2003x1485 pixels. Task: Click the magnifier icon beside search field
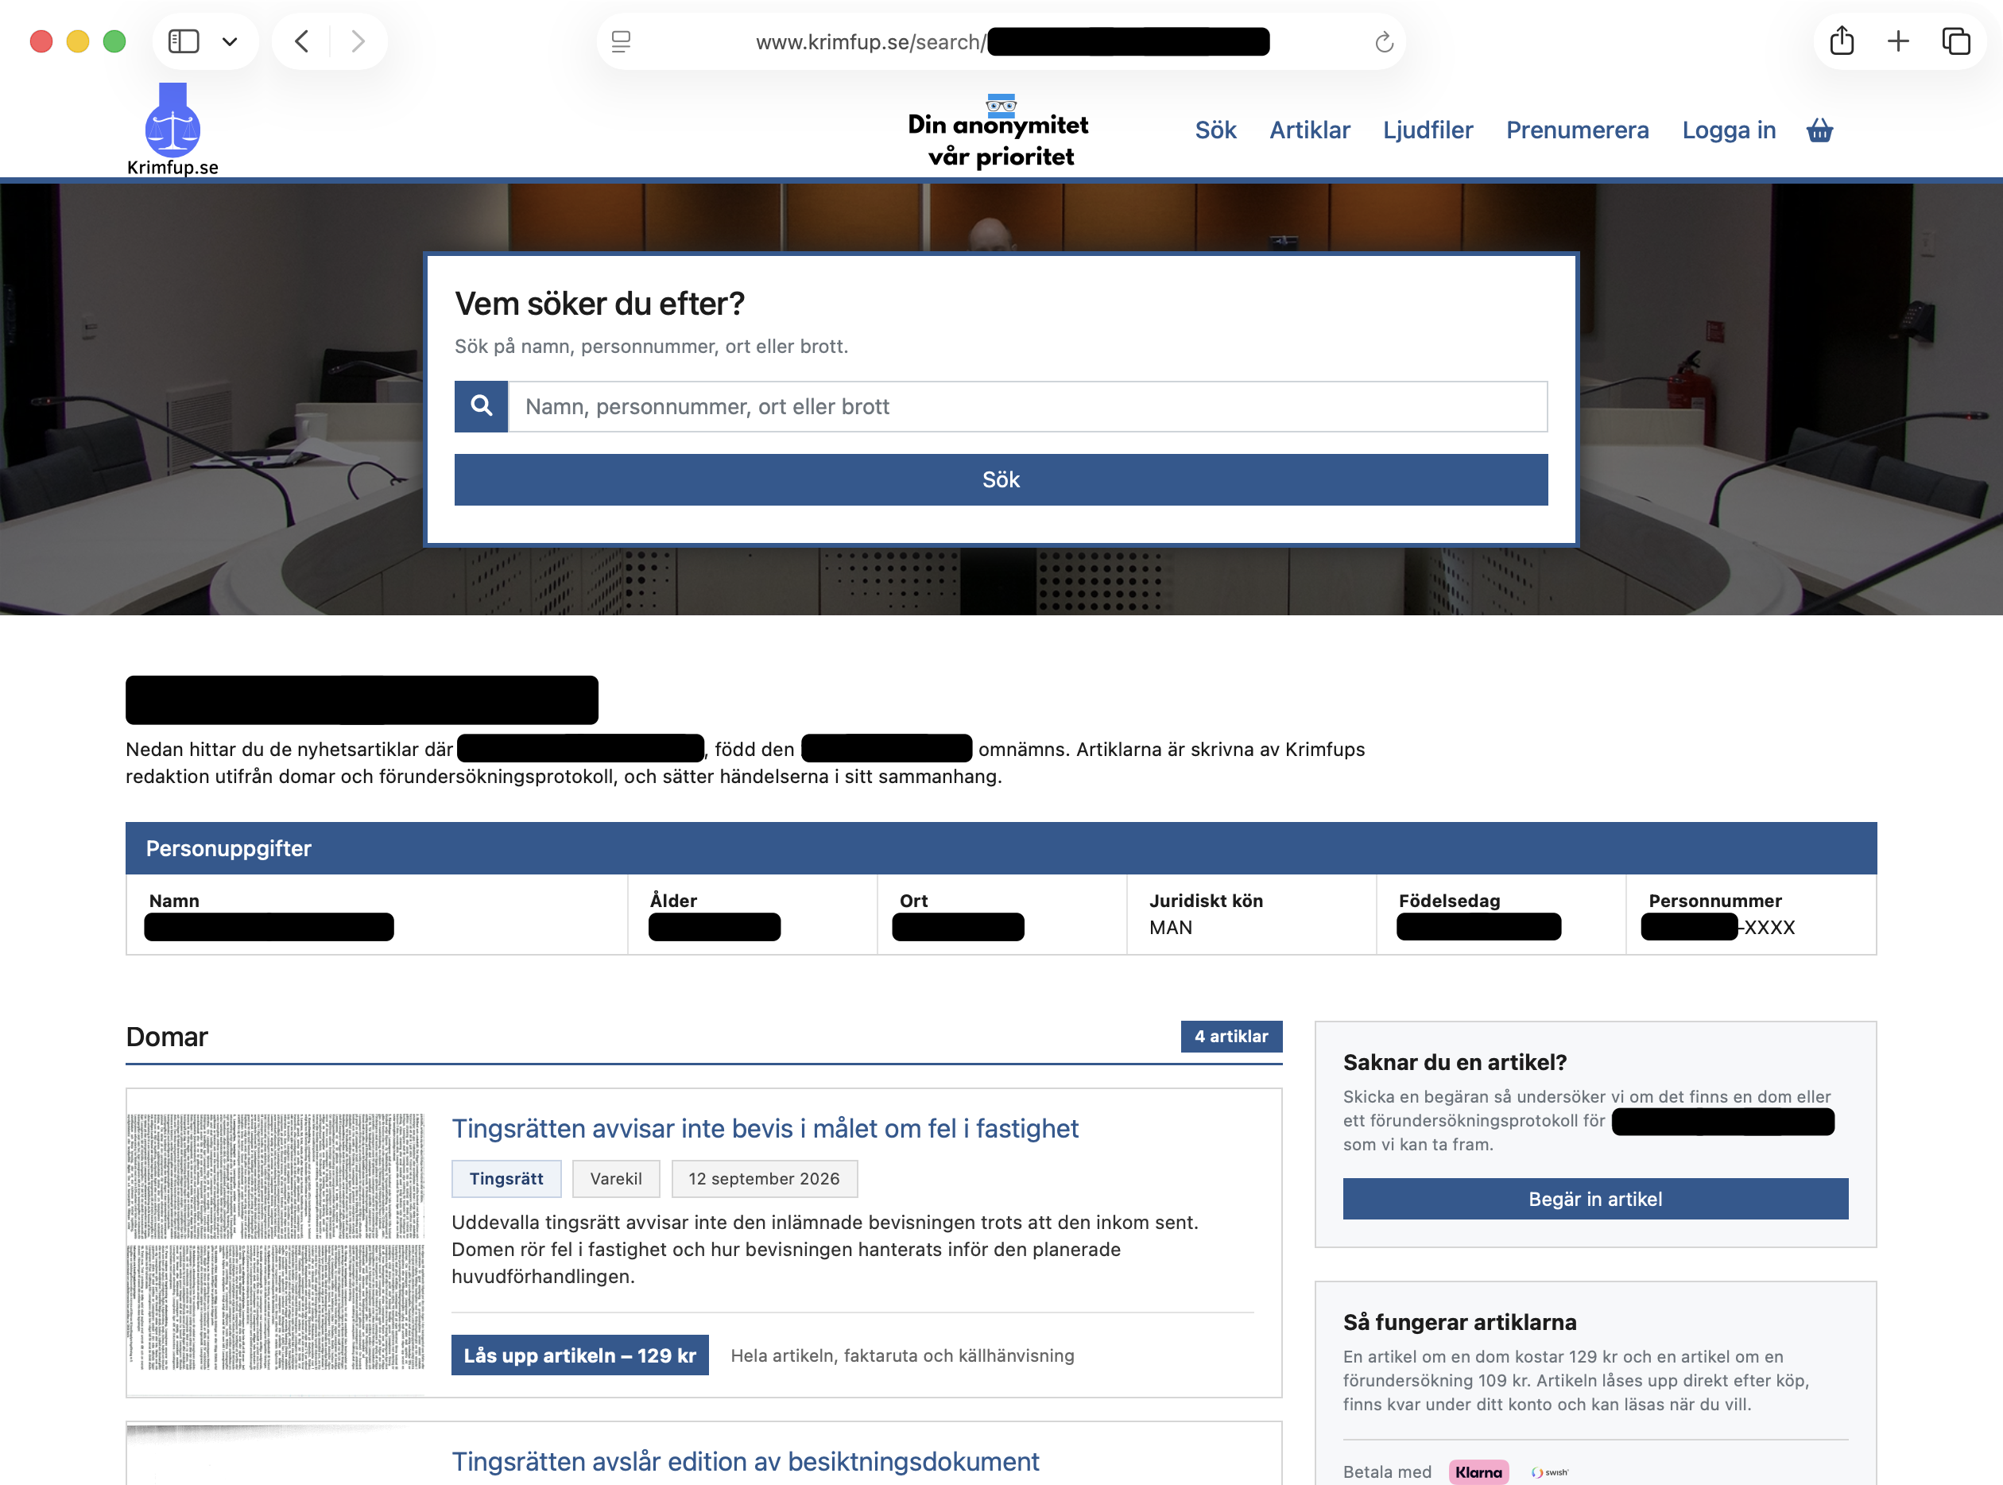[482, 406]
